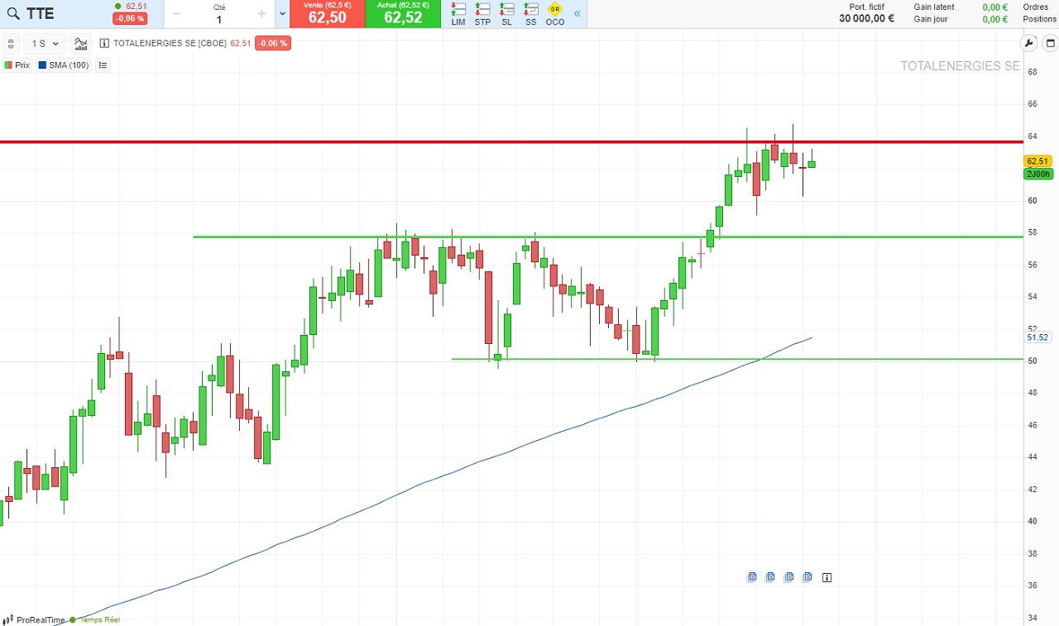Open the Positions panel
Viewport: 1059px width, 626px height.
point(1039,19)
